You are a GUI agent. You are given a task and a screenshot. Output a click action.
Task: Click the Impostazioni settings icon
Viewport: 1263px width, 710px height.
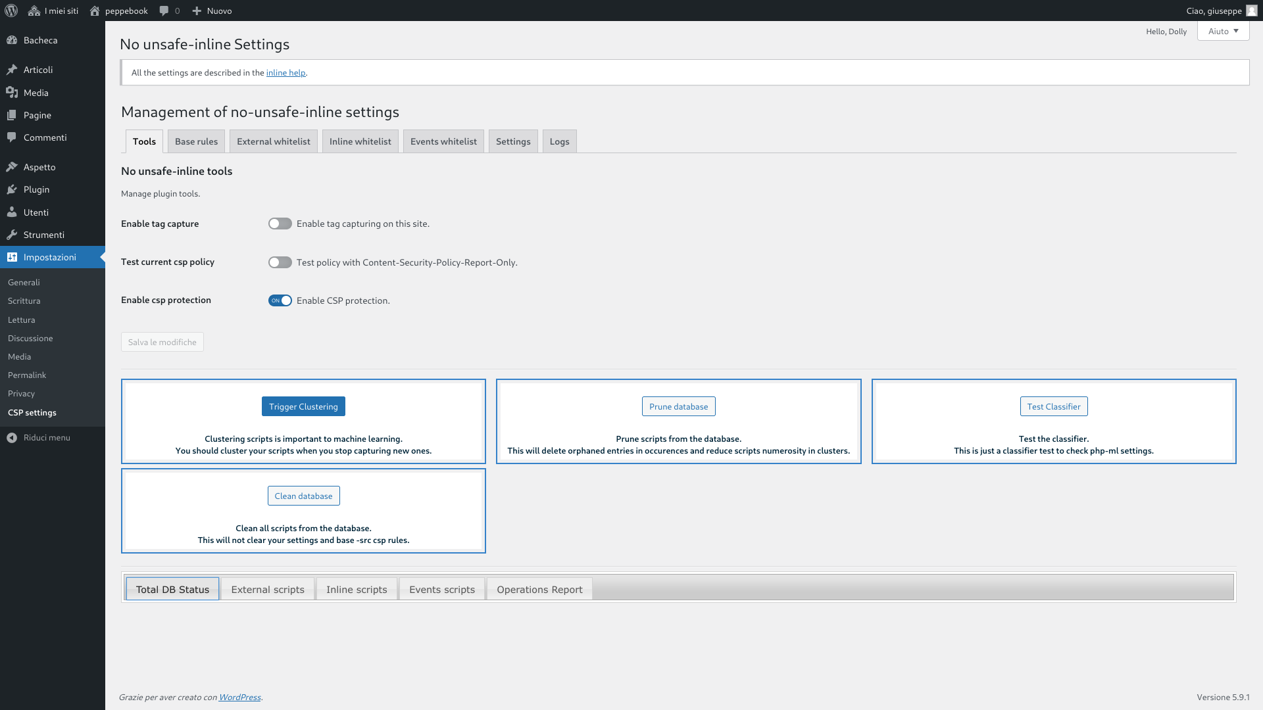[x=13, y=256]
